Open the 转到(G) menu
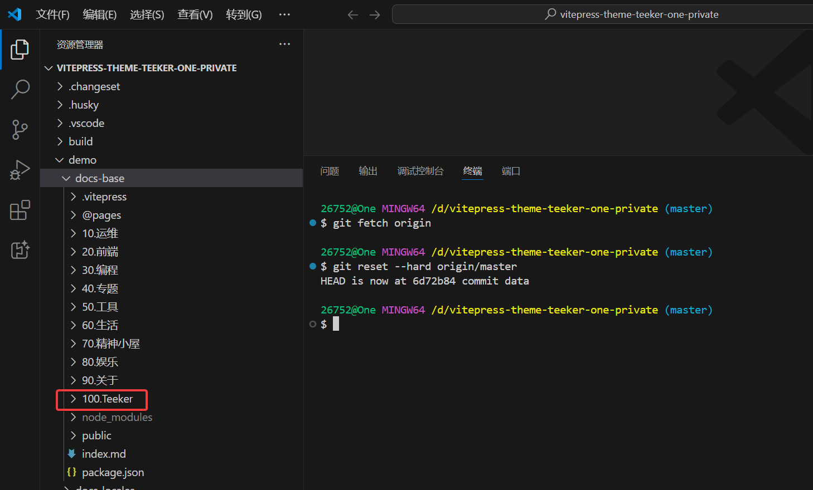The width and height of the screenshot is (813, 490). coord(244,14)
